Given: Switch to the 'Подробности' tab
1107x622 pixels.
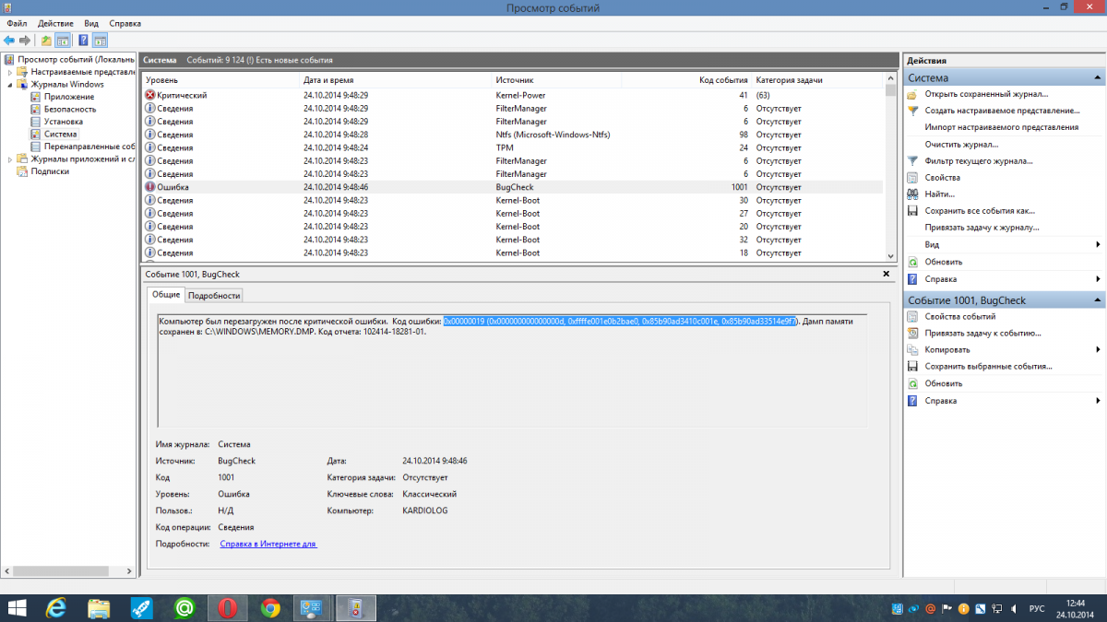Looking at the screenshot, I should 215,295.
